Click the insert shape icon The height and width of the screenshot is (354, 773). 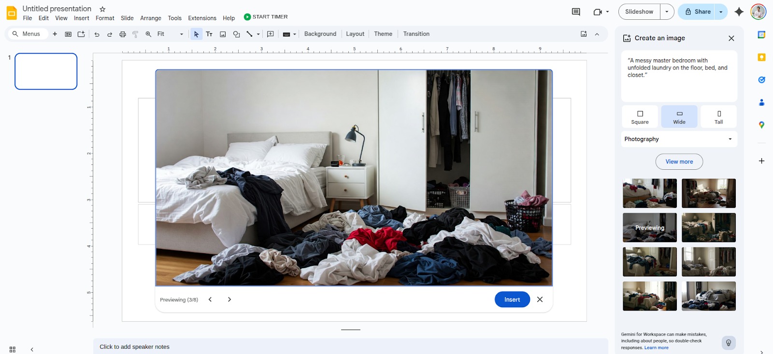(x=236, y=34)
